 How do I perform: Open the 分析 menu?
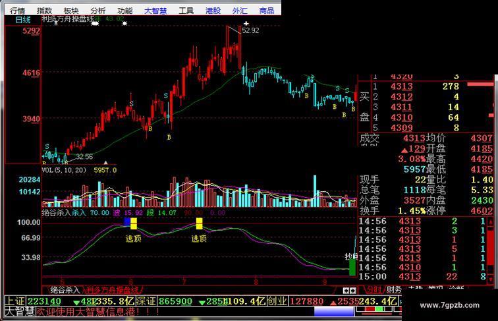pos(97,11)
